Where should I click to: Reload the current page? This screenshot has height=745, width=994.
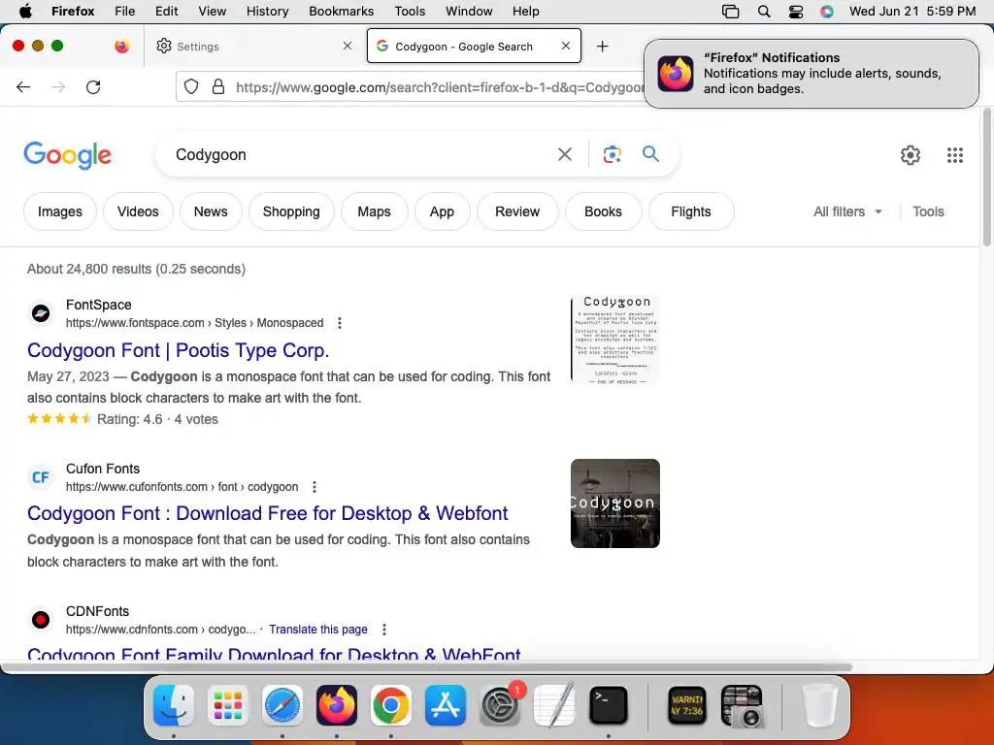(93, 86)
